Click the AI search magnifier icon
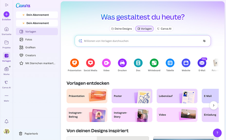 pyautogui.click(x=80, y=41)
